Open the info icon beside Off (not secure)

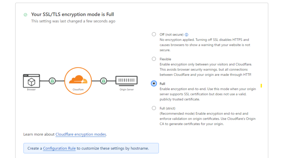pyautogui.click(x=187, y=35)
